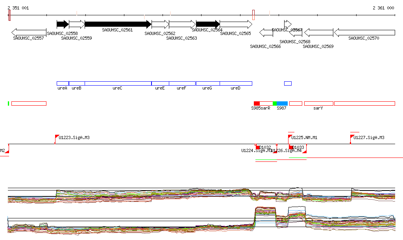Screen dimensions: 403x240
Task: Select the blue filled S987 segment
Action: (x=282, y=103)
